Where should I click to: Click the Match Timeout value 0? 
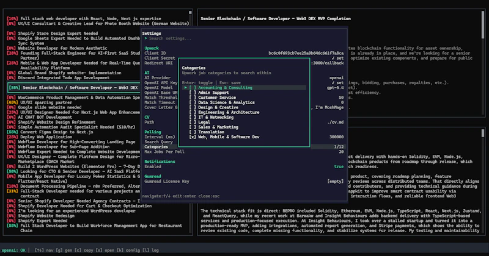(x=342, y=102)
